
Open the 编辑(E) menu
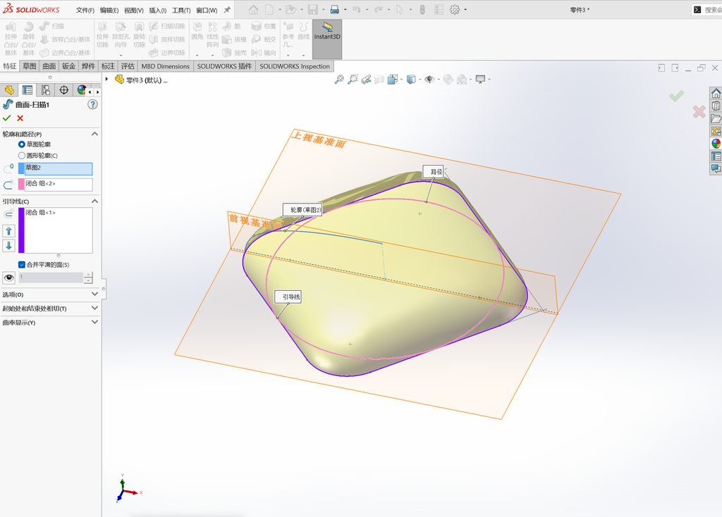[109, 10]
